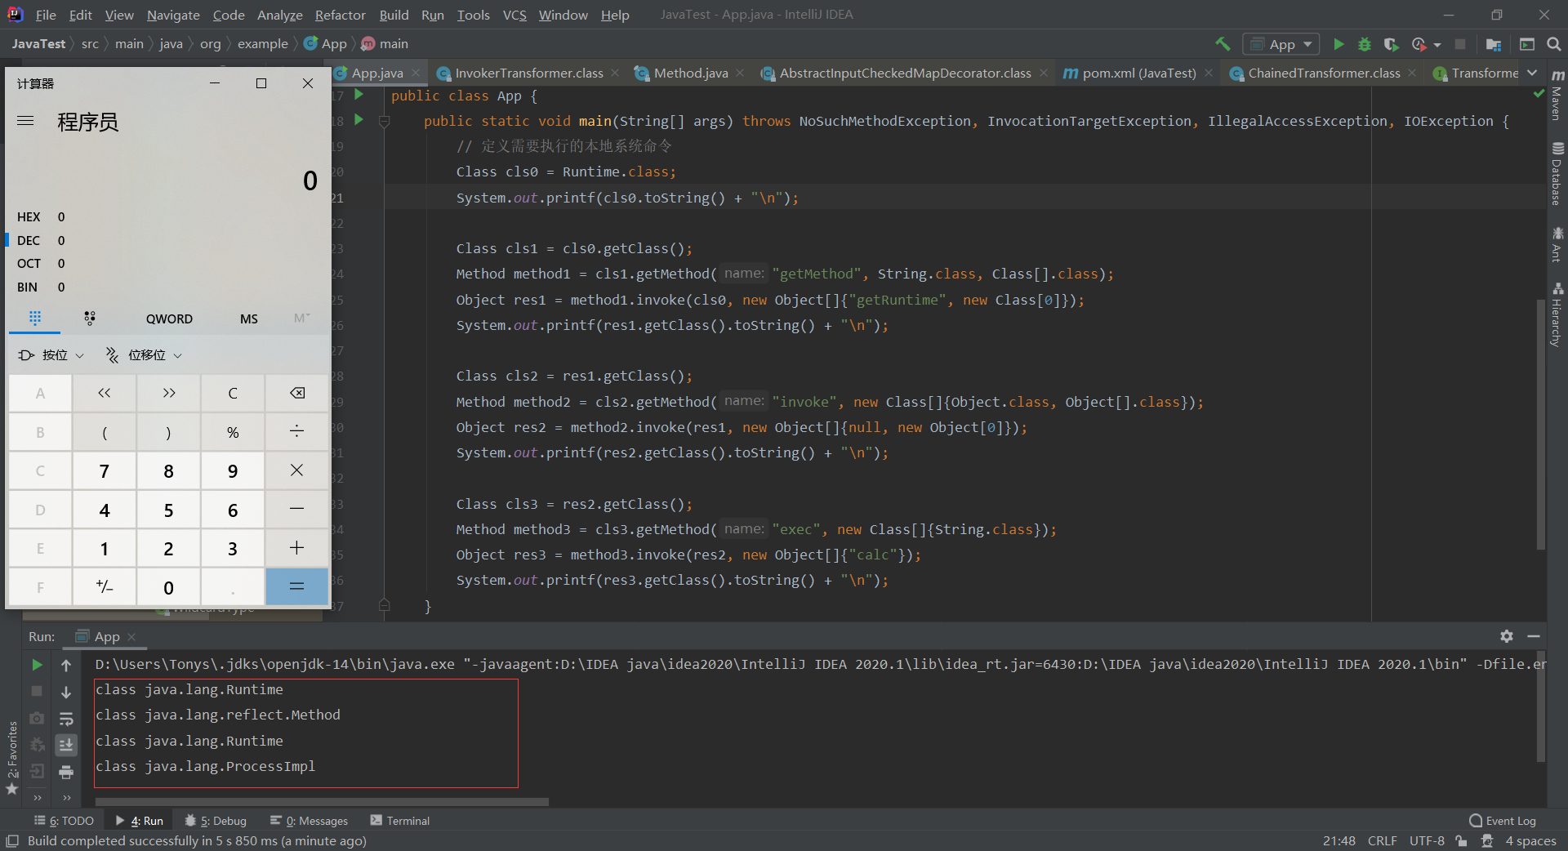
Task: Run with Coverage icon in toolbar
Action: pos(1392,44)
